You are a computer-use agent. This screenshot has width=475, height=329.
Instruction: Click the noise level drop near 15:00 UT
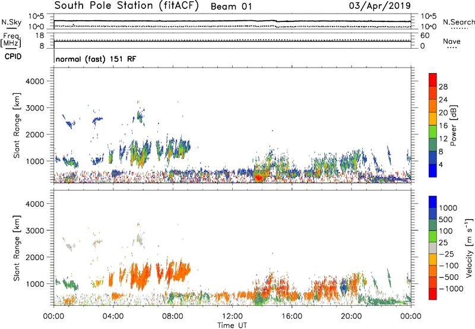pos(276,21)
